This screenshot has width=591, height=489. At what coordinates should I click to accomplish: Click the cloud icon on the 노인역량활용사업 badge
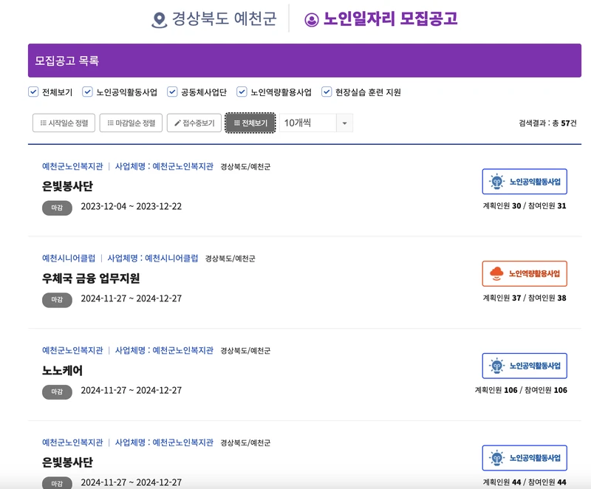click(x=496, y=271)
